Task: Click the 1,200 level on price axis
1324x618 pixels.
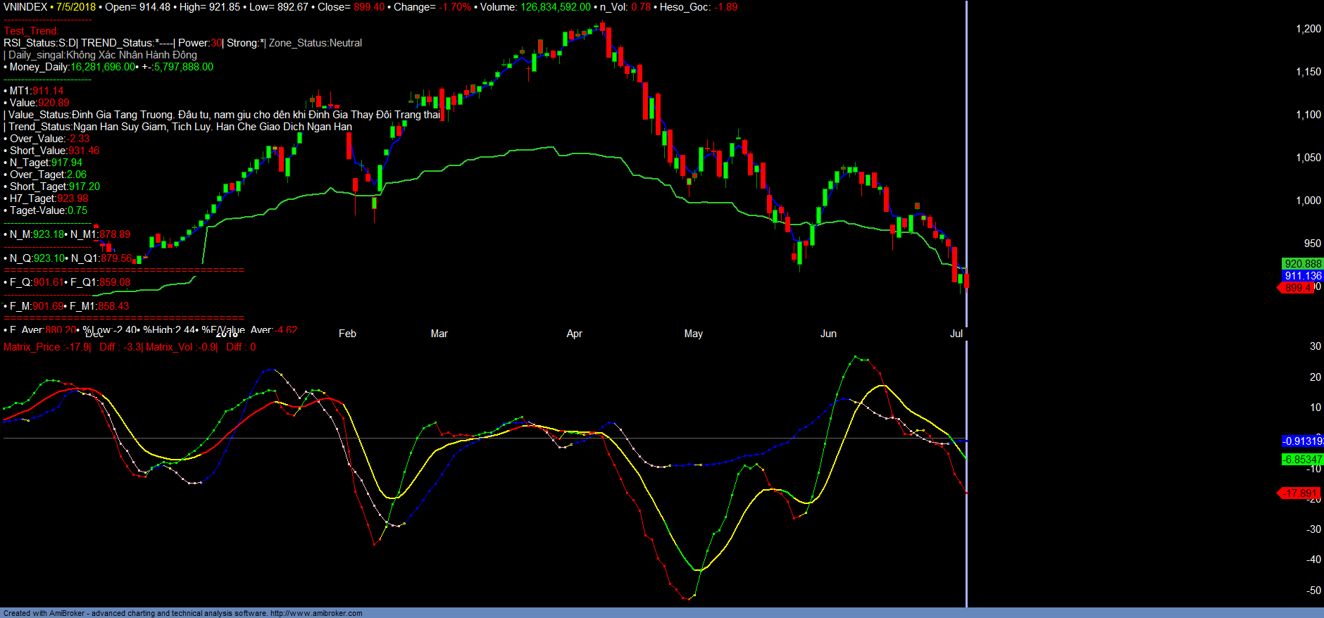Action: [1309, 29]
